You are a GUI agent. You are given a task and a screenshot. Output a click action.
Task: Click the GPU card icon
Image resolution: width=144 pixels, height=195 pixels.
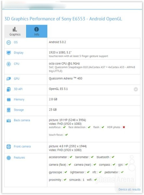click(x=9, y=79)
